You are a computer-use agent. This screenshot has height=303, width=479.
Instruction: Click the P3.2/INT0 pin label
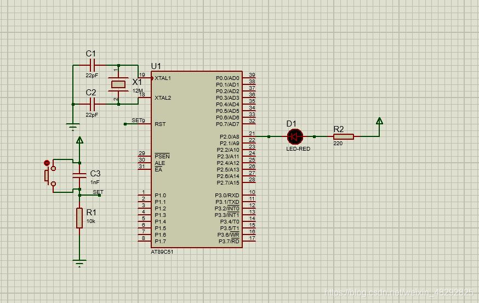click(x=227, y=209)
